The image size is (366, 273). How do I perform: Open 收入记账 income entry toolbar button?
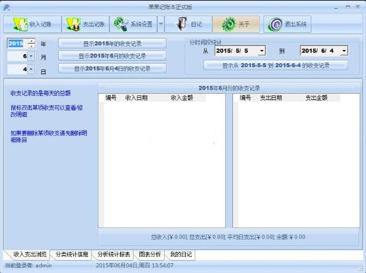point(32,24)
